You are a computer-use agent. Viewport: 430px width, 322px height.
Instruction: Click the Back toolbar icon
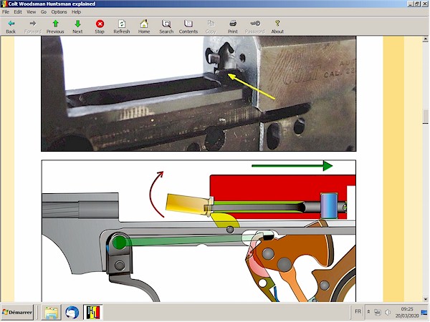click(x=11, y=26)
